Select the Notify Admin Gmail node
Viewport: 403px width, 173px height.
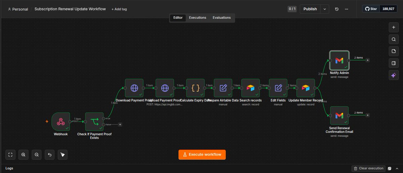point(339,60)
